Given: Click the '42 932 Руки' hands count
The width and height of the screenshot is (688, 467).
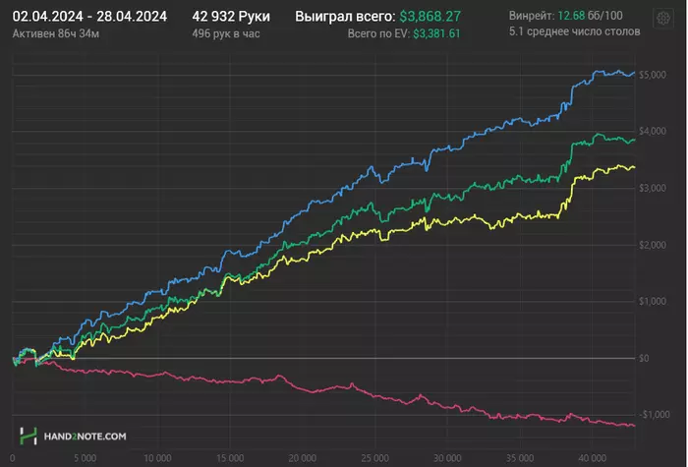Looking at the screenshot, I should pos(231,17).
